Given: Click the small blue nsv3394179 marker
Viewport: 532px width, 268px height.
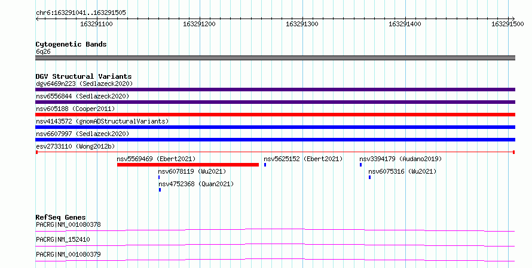Looking at the screenshot, I should click(x=360, y=165).
